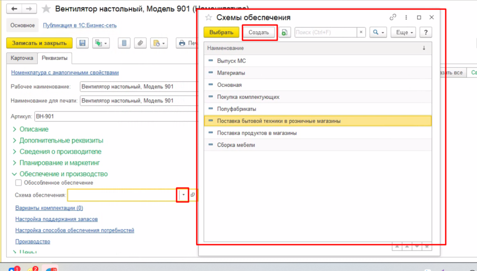Expand the Планирование и маркетинг section

click(59, 163)
